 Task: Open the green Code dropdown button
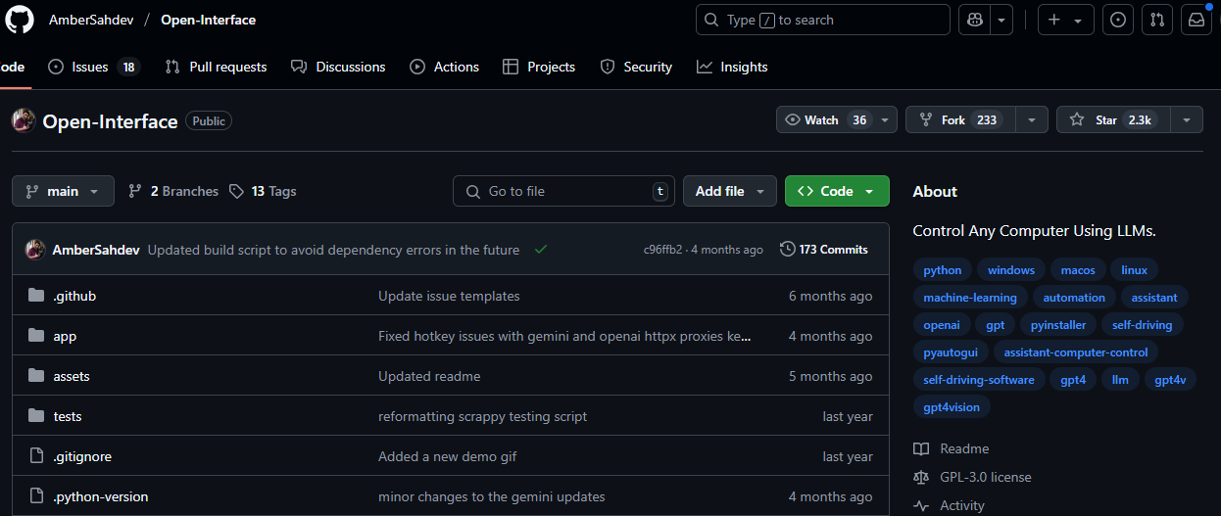tap(837, 191)
